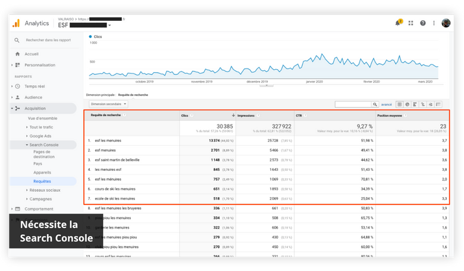Open the help question-mark icon
Image resolution: width=464 pixels, height=271 pixels.
[x=423, y=23]
